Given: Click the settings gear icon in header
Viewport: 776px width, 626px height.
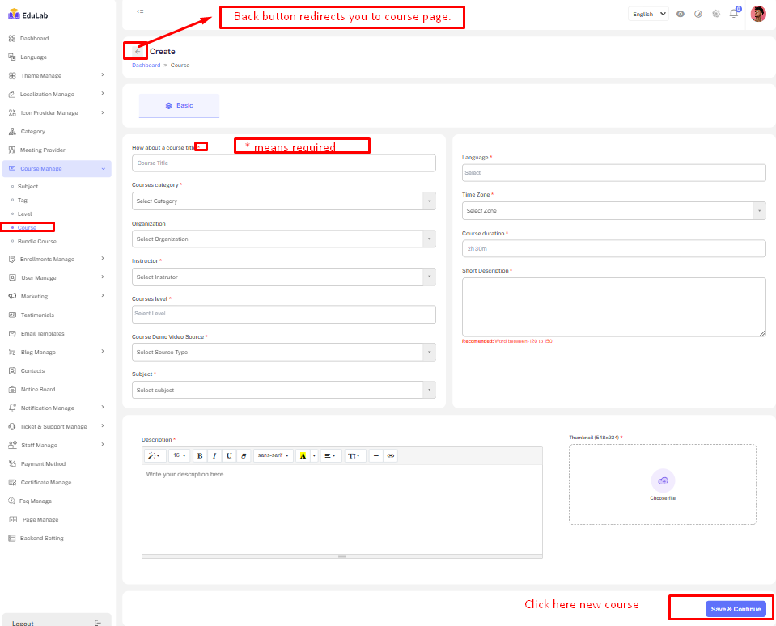Looking at the screenshot, I should (x=716, y=14).
